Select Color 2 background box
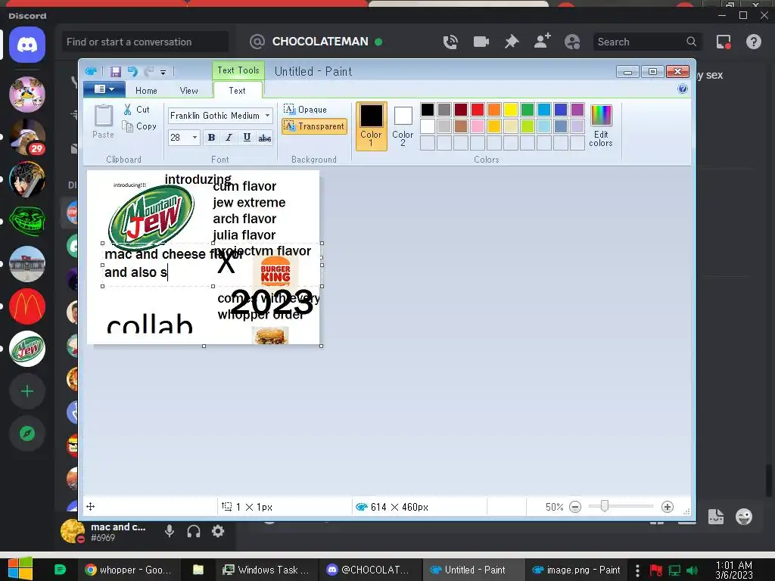The image size is (775, 581). pos(403,126)
